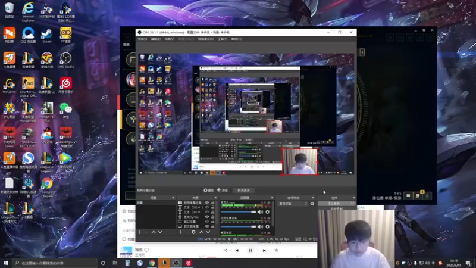The image size is (476, 268).
Task: Skip to previous track in music player
Action: click(x=237, y=250)
